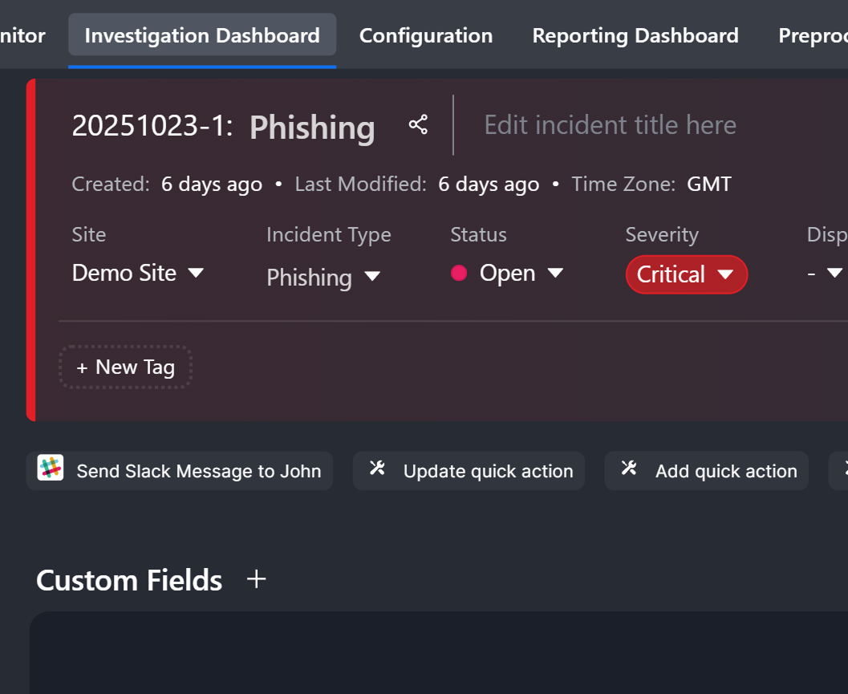The height and width of the screenshot is (694, 848).
Task: Expand the Disposition dropdown arrow
Action: tap(834, 274)
